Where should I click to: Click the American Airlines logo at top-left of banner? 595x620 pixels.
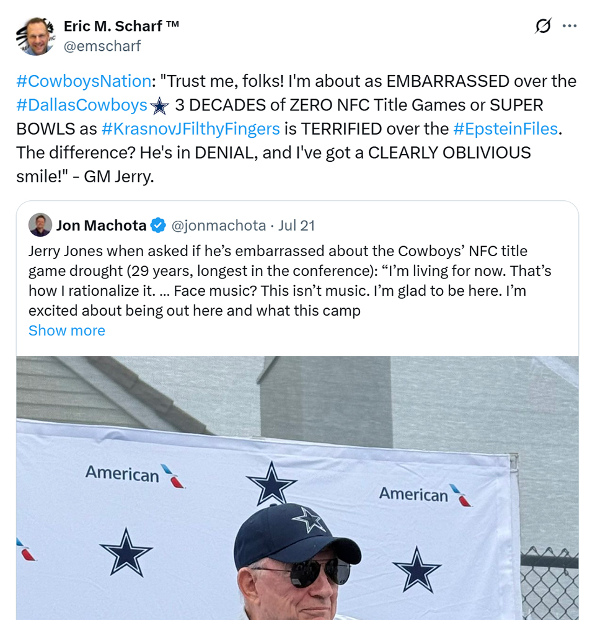coord(134,474)
